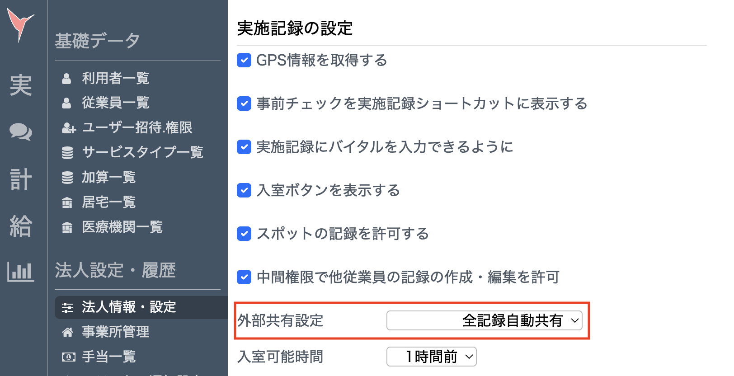The image size is (734, 376).
Task: Open the chat bubble icon in the sidebar rail
Action: click(x=22, y=132)
